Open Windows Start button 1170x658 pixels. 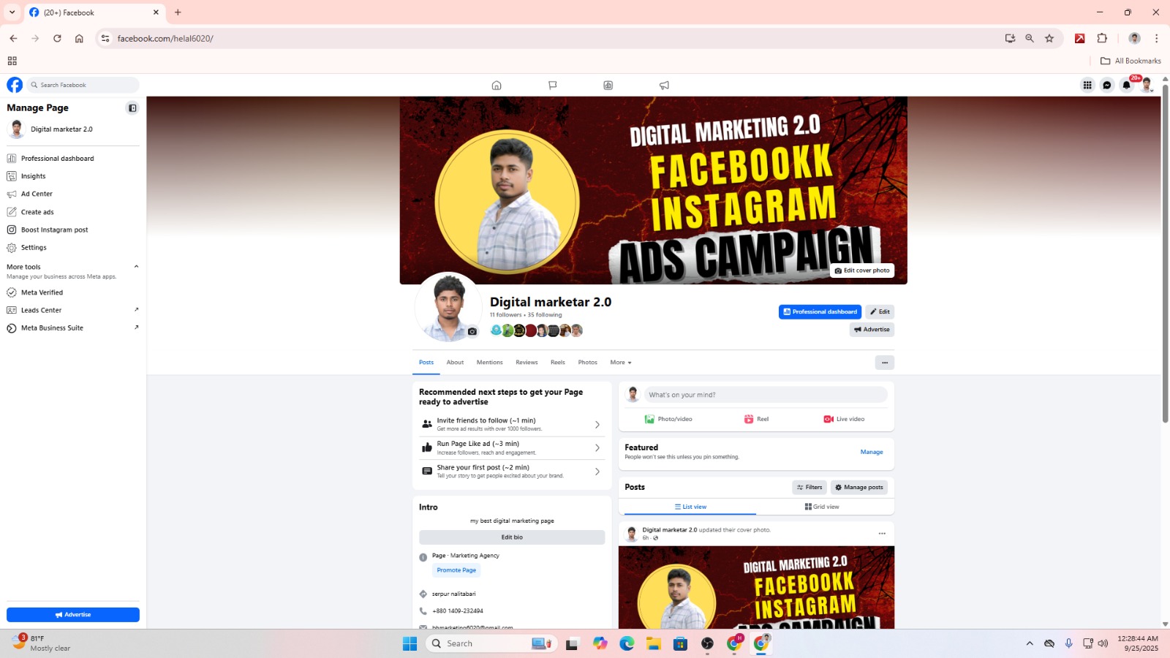(409, 643)
